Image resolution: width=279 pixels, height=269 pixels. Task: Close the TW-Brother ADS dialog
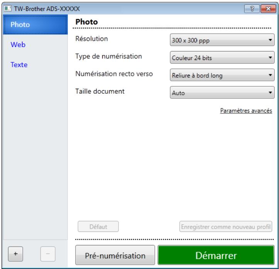click(x=268, y=9)
